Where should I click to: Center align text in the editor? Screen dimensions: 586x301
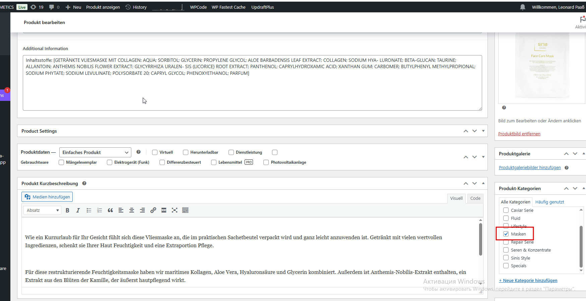132,210
